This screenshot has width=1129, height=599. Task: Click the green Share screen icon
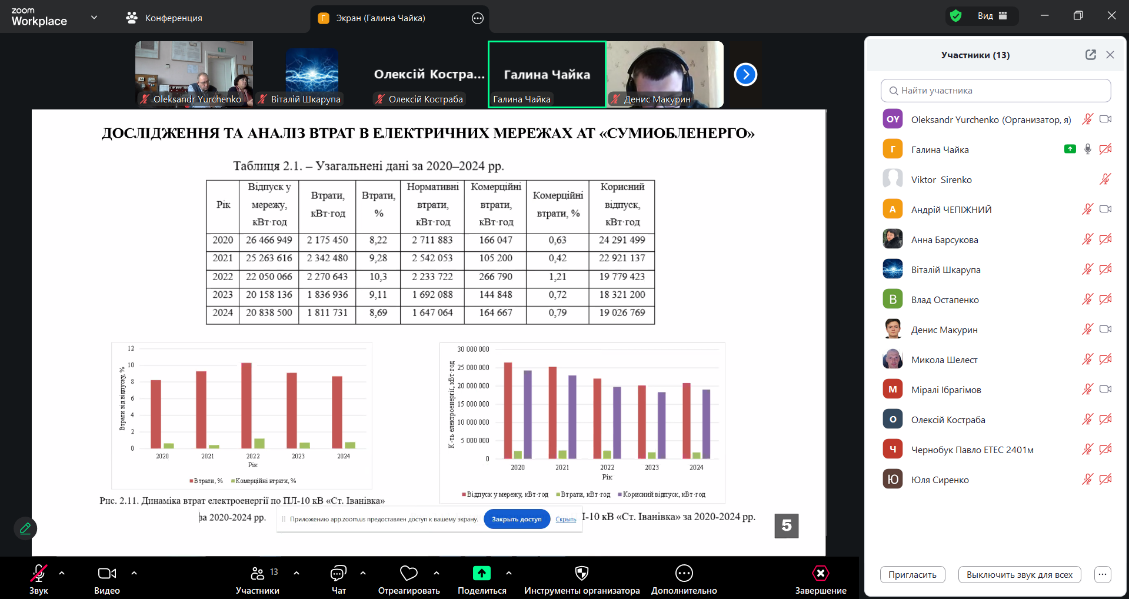pos(481,573)
